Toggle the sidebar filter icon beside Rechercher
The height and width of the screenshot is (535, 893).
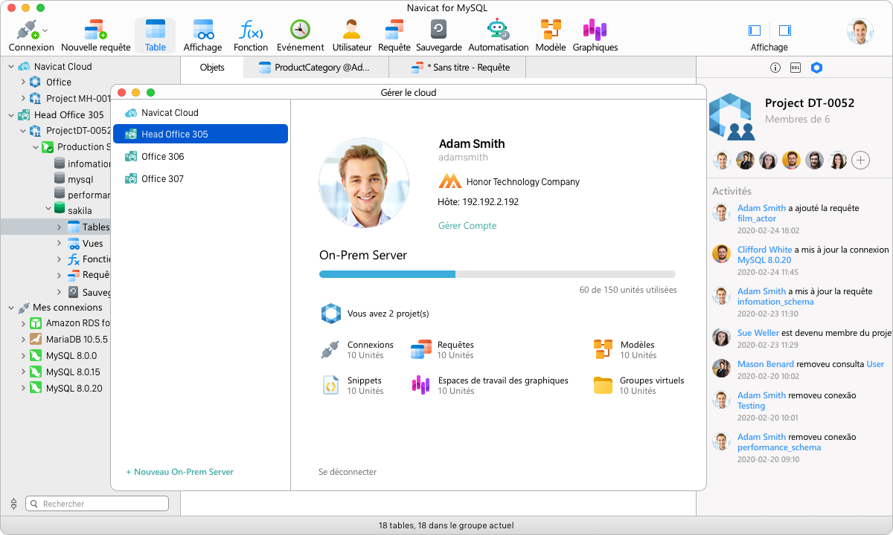pos(13,504)
